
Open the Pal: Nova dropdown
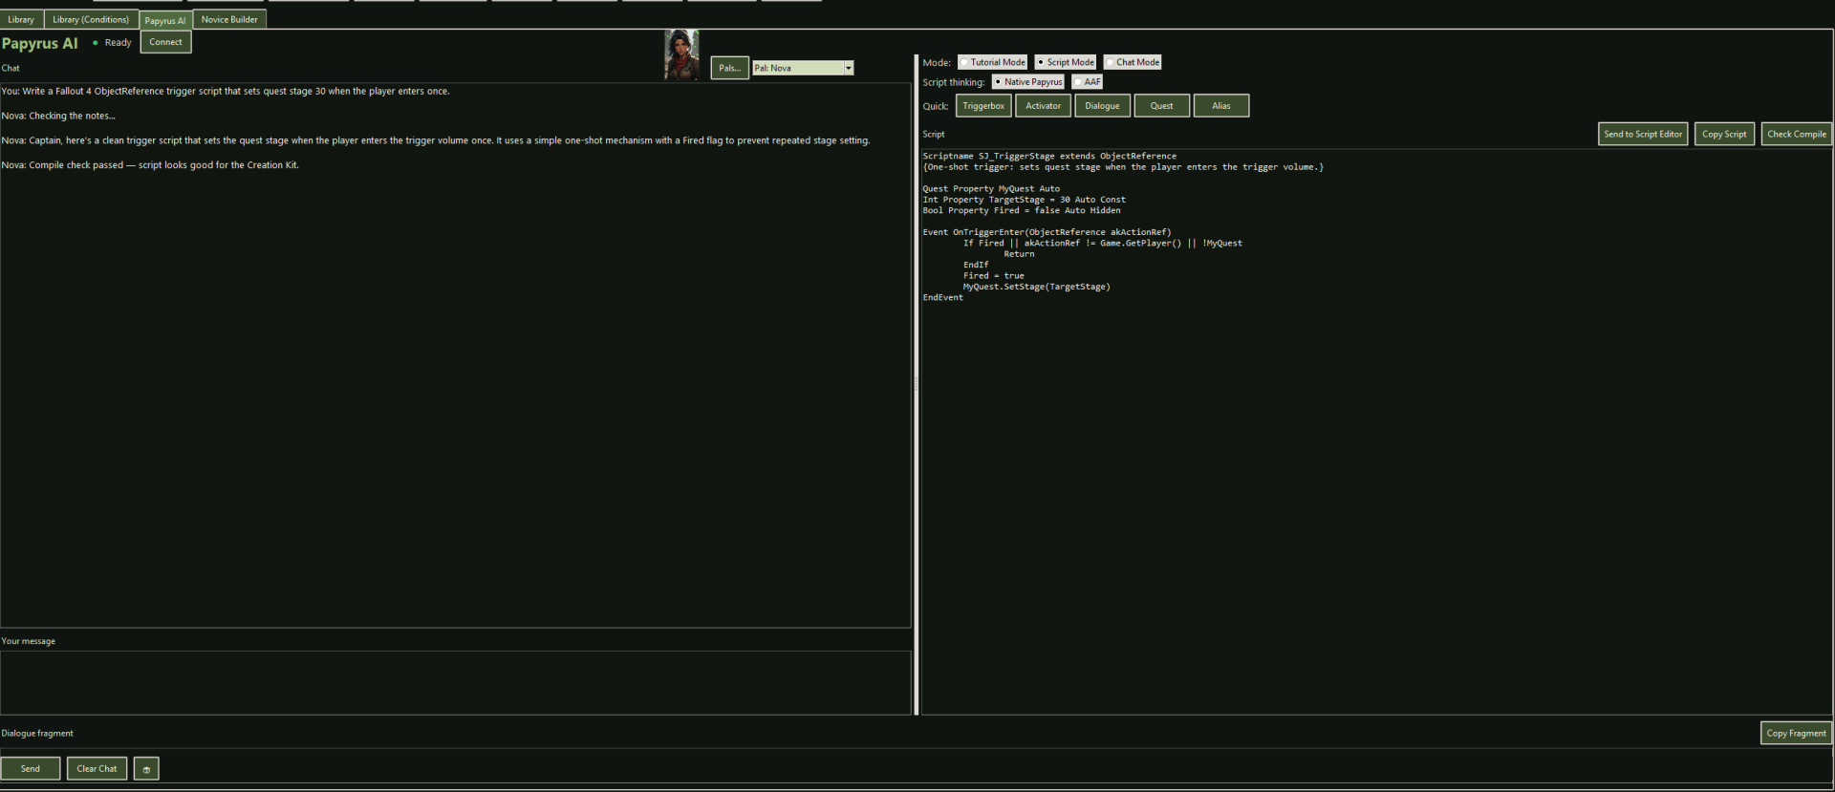pyautogui.click(x=803, y=68)
